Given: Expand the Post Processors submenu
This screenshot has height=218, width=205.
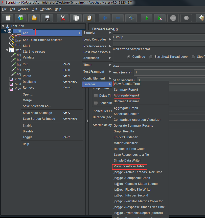Looking at the screenshot, I should (97, 52).
